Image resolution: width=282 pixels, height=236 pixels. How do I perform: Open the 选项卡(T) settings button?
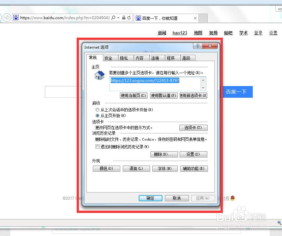tap(193, 128)
